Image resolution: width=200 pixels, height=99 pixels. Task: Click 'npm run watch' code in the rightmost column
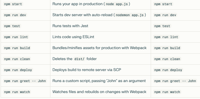tap(167, 92)
